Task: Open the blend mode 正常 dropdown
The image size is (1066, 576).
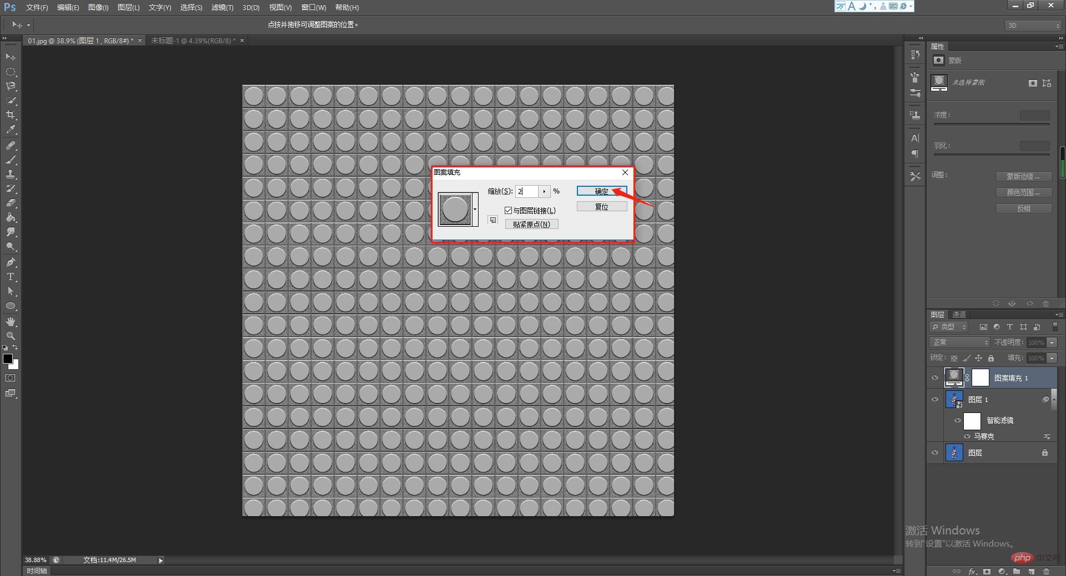Action: (960, 343)
